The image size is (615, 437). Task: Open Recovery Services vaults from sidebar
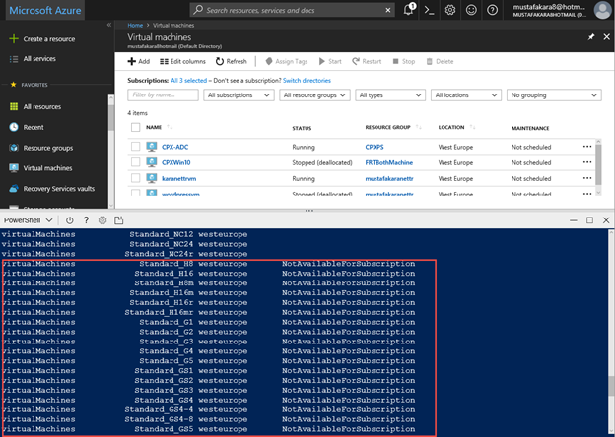coord(59,189)
